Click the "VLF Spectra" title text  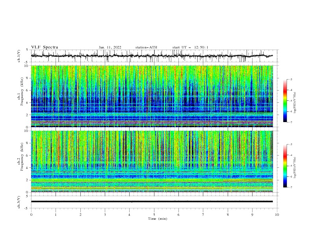[45, 47]
